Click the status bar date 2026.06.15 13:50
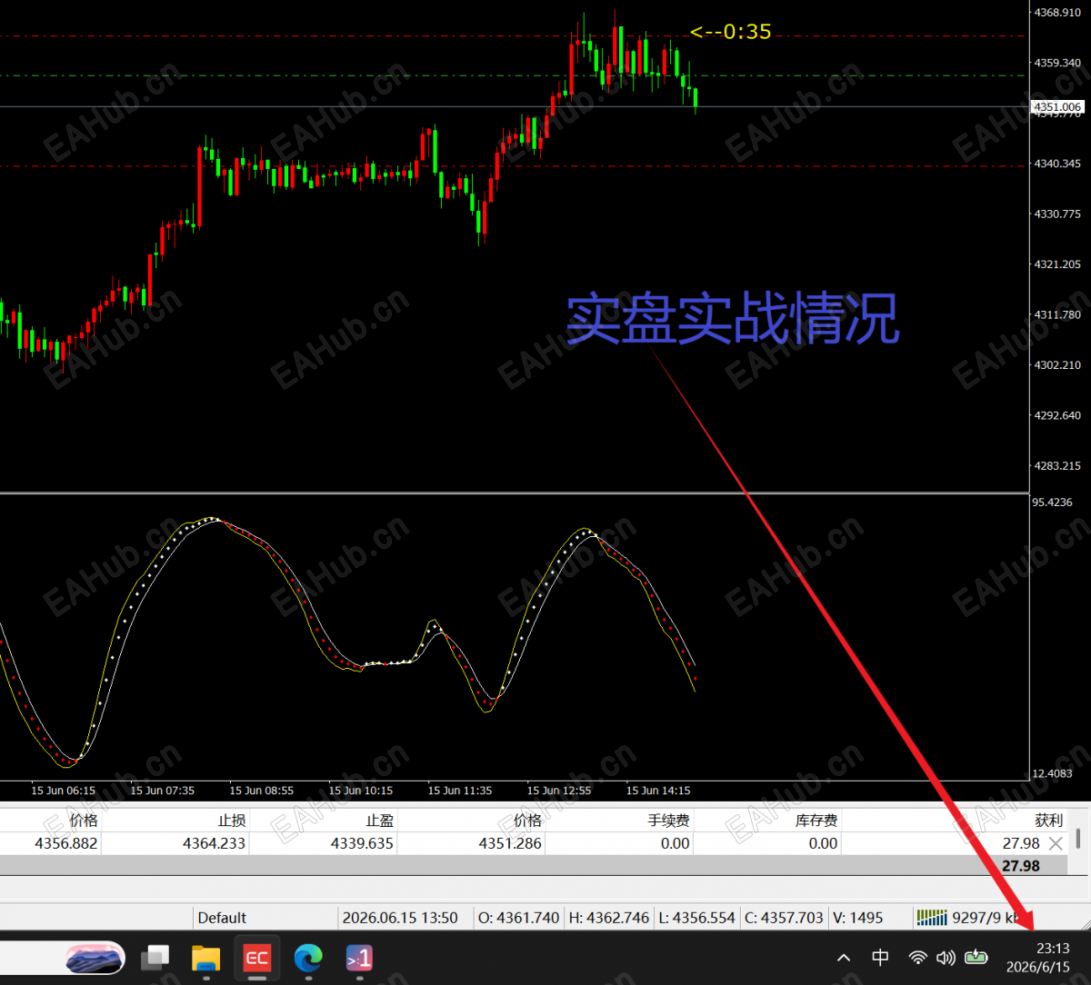 pos(400,918)
